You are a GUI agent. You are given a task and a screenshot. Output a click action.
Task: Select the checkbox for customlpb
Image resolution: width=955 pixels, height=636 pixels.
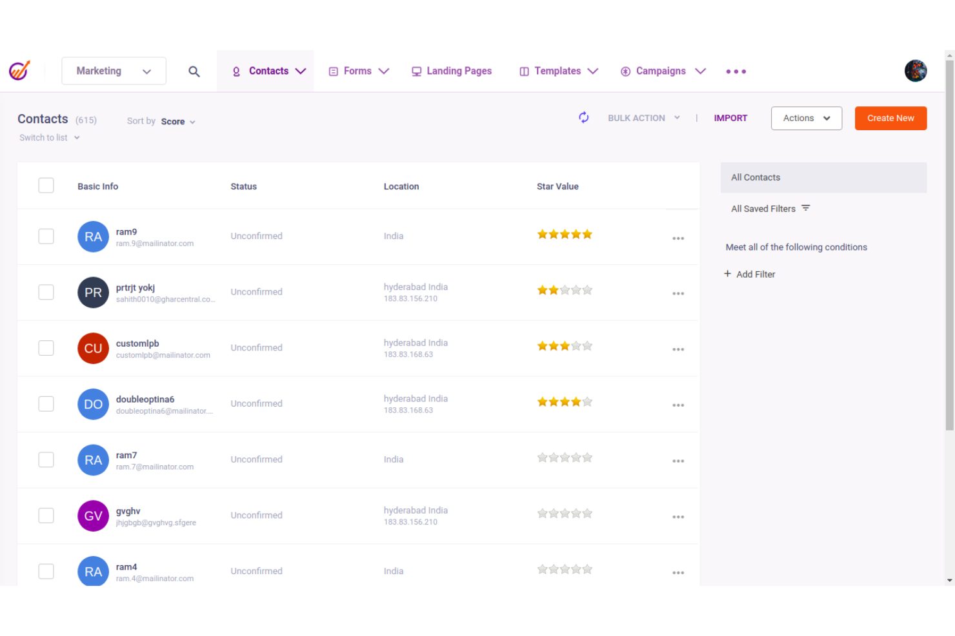pos(46,348)
